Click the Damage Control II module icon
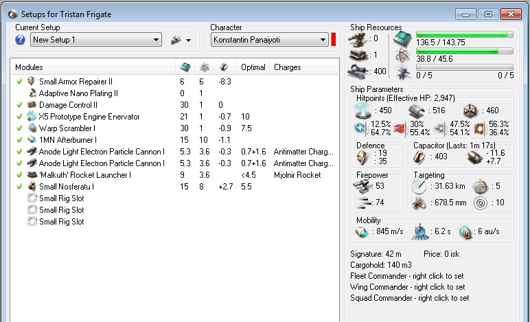This screenshot has height=322, width=530. [32, 105]
